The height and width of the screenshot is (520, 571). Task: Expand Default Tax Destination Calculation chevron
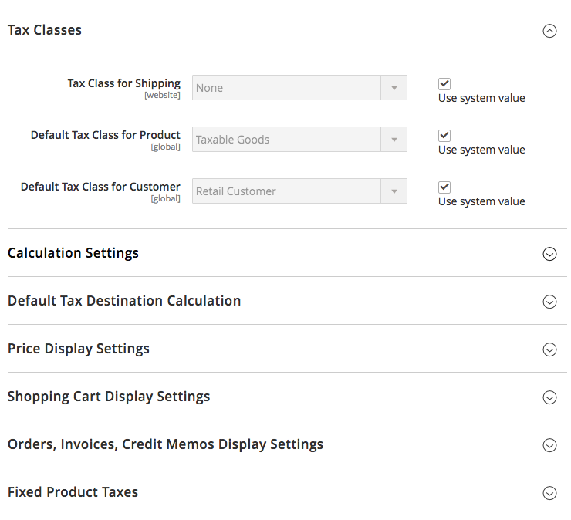549,302
